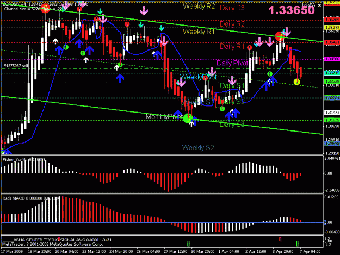The image size is (340, 255).
Task: Click the red 1.35431 price tag
Action: pyautogui.click(x=332, y=42)
